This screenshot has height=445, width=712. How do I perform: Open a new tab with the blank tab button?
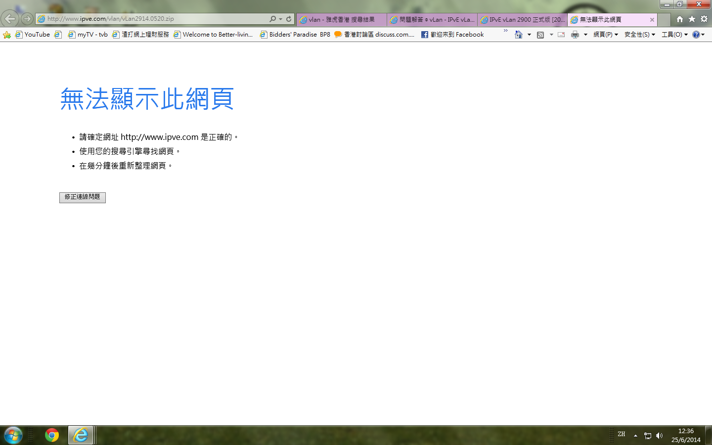(x=664, y=20)
